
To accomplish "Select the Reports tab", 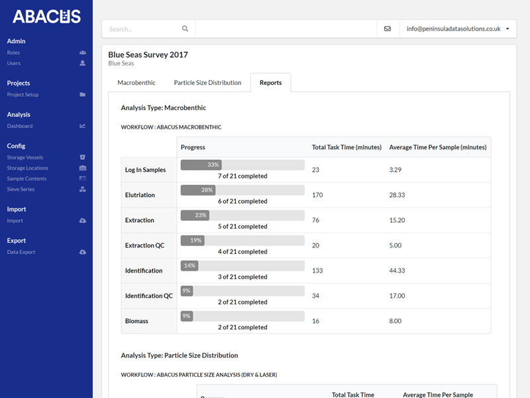I will (x=270, y=82).
